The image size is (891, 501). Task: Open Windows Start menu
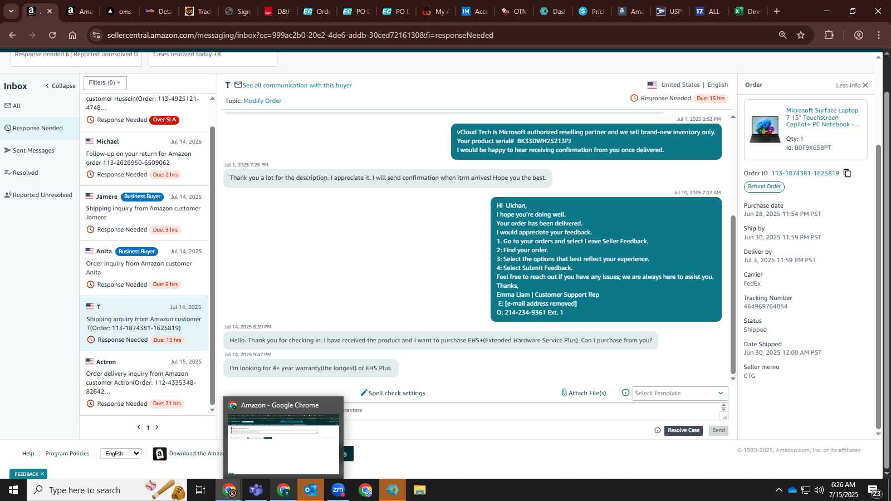click(13, 490)
